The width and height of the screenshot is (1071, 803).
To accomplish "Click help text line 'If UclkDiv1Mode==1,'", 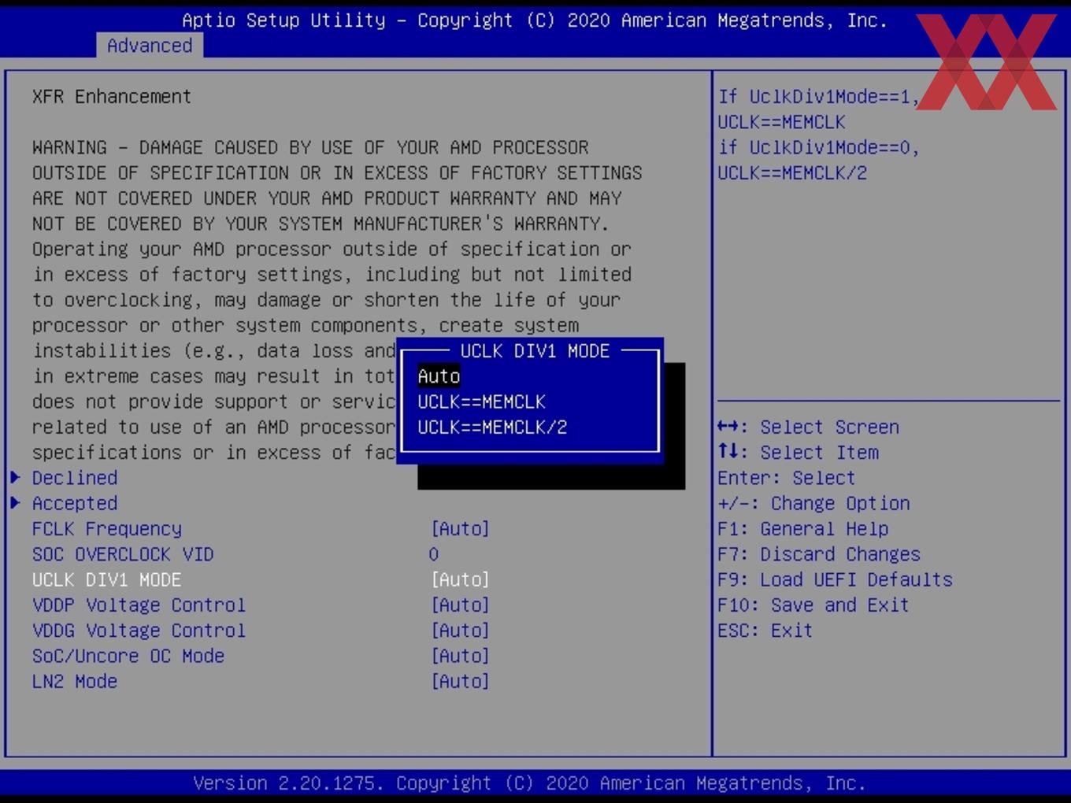I will tap(818, 97).
